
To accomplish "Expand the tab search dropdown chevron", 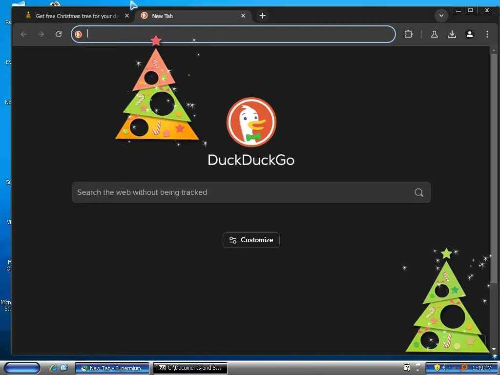I will [441, 15].
